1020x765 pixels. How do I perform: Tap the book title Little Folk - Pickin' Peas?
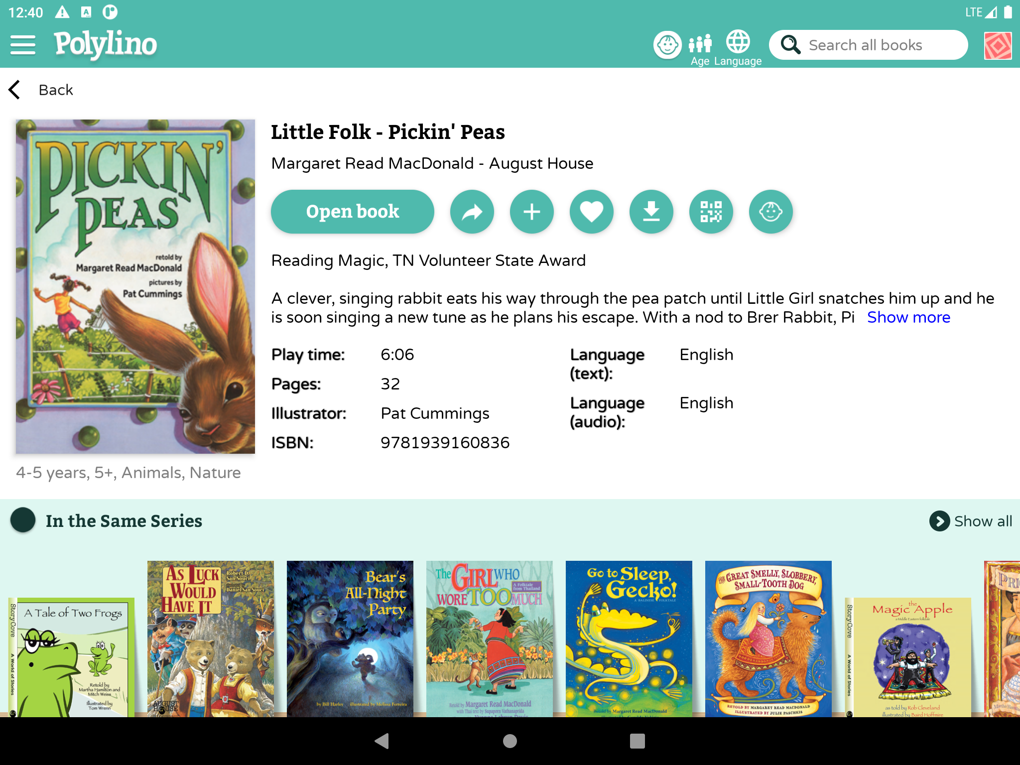pos(388,132)
